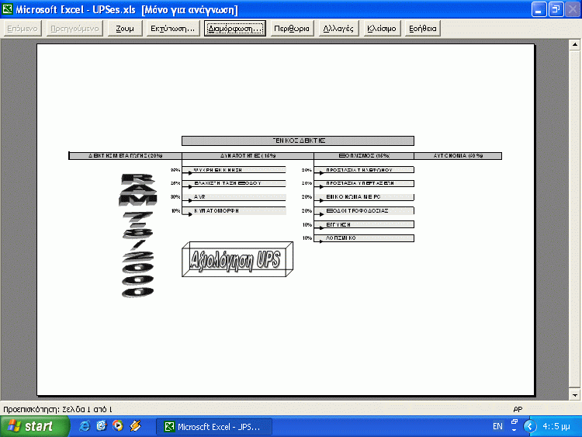Select Microsoft Excel taskbar button

[214, 427]
